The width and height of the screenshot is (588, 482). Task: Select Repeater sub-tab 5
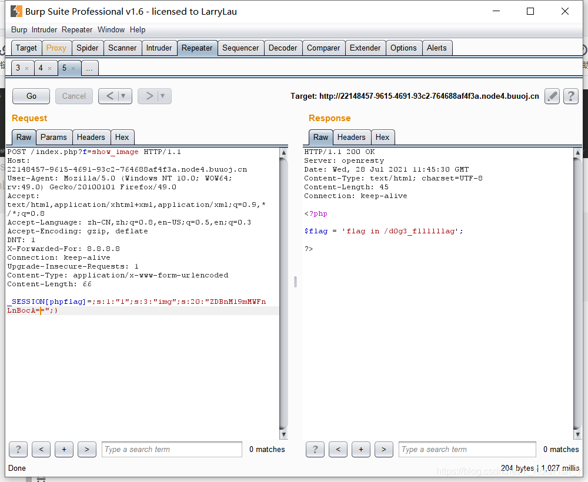(64, 68)
